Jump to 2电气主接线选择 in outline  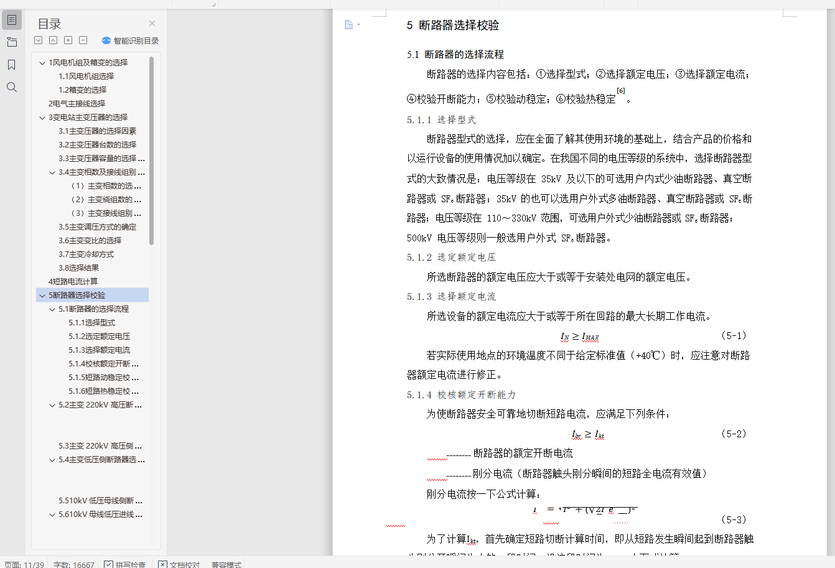coord(77,103)
